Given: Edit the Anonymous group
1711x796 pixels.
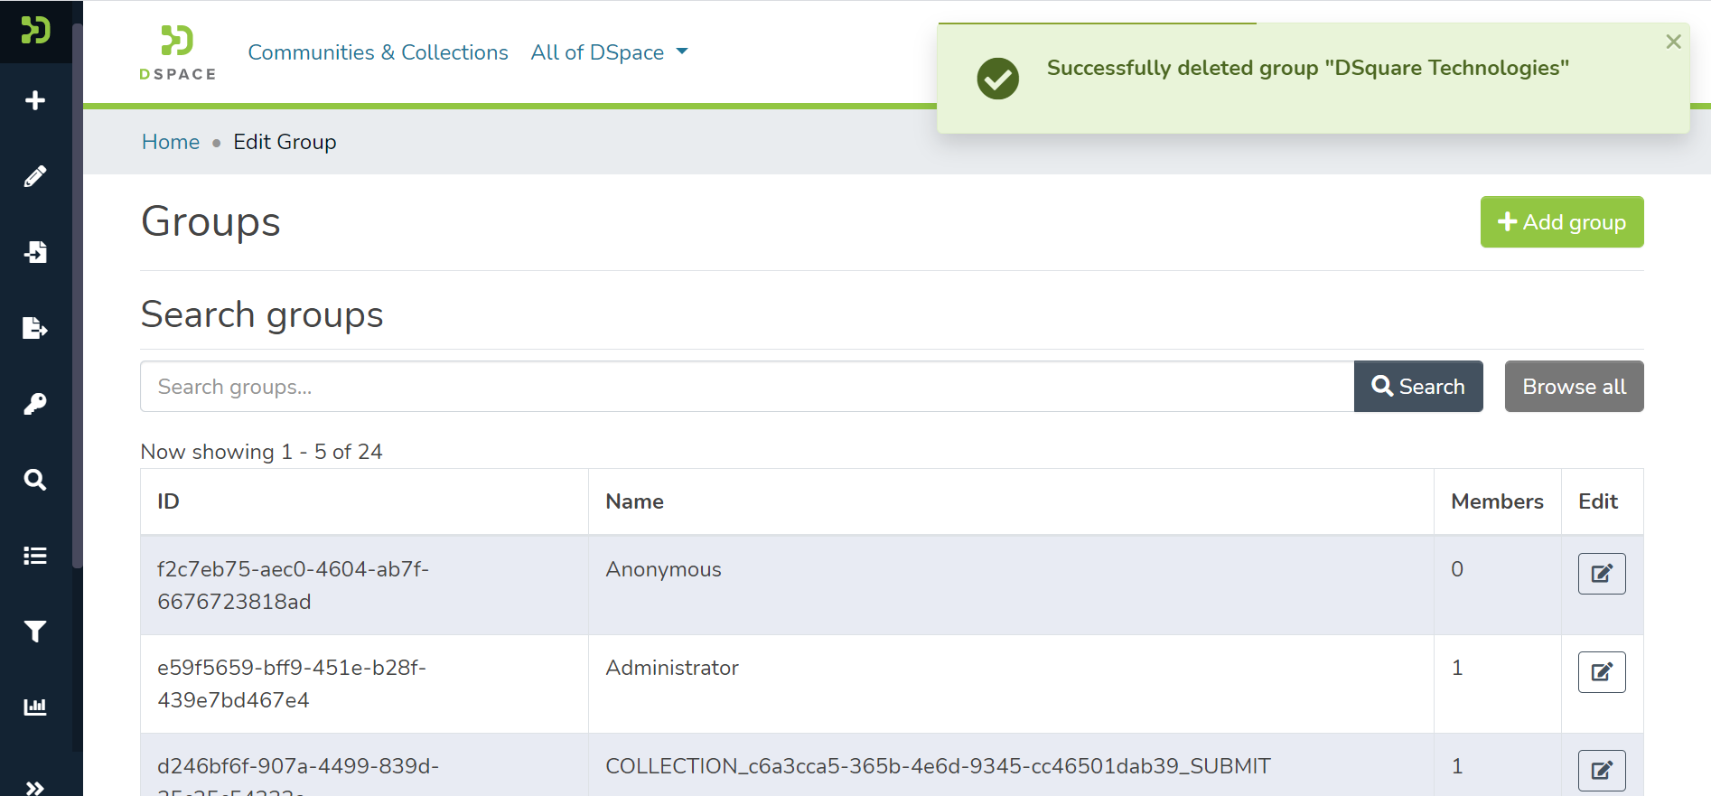Looking at the screenshot, I should [x=1601, y=574].
